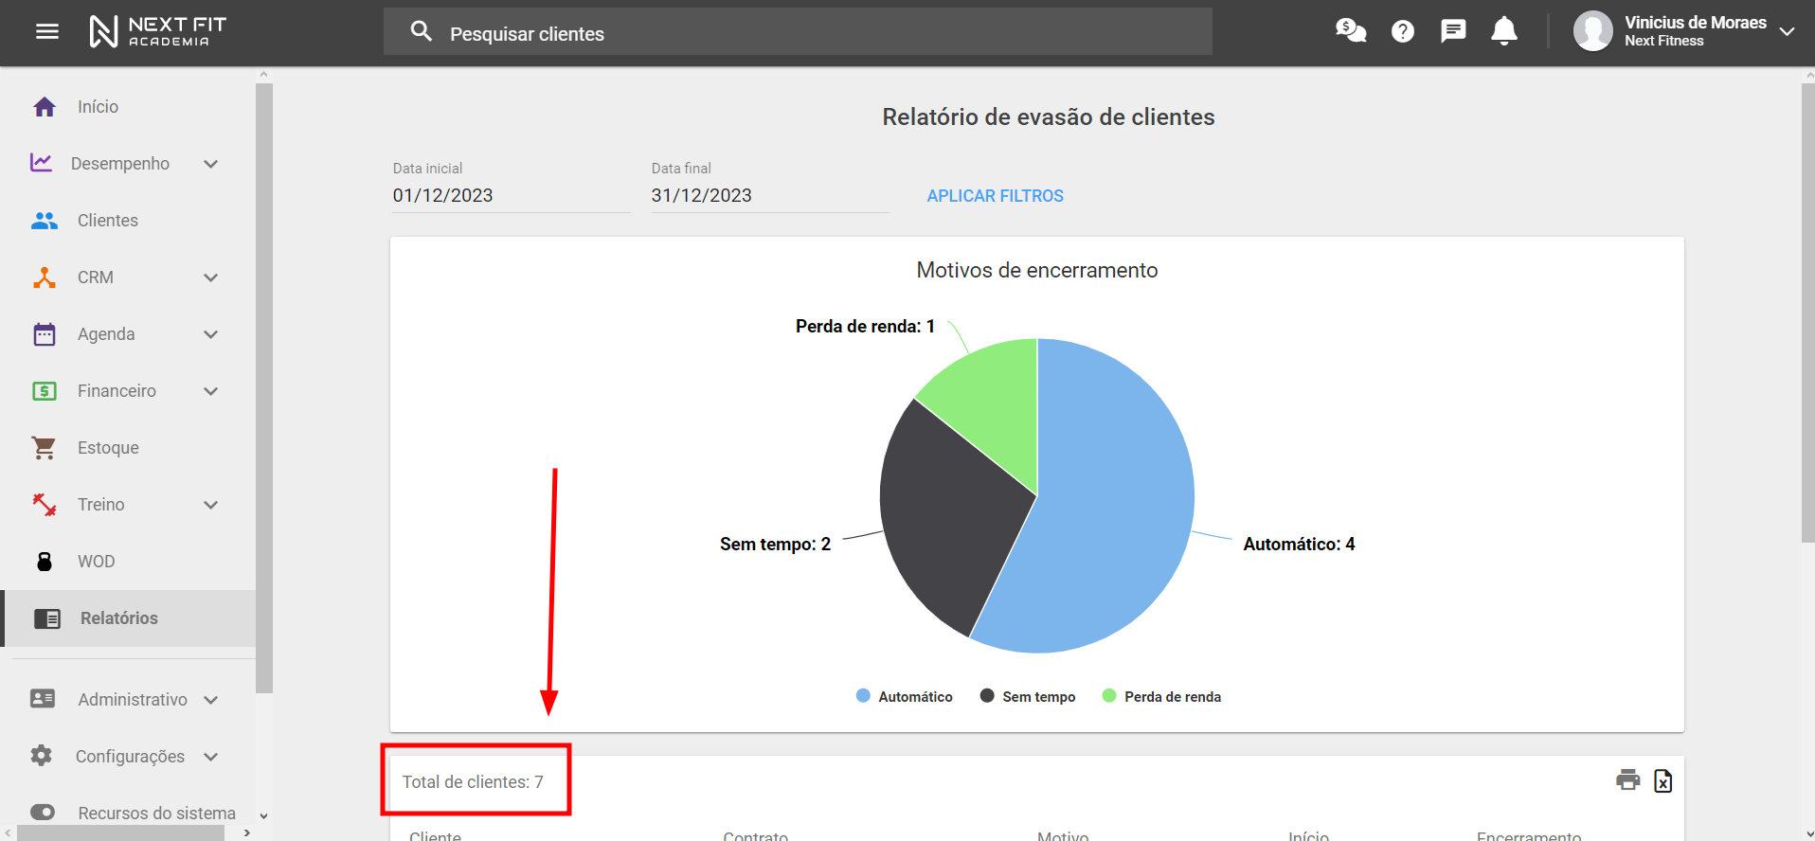Click the 'Perda de renda: 1' chart label
The image size is (1815, 841).
(865, 327)
